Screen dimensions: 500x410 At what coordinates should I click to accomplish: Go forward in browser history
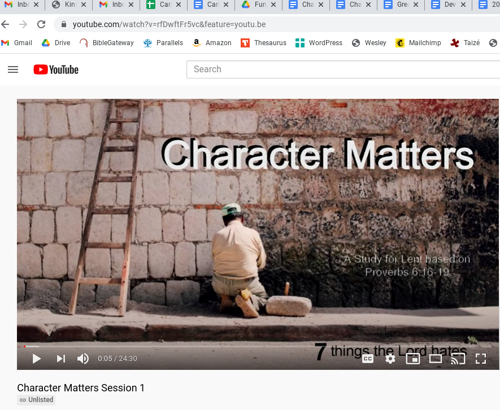pyautogui.click(x=23, y=24)
